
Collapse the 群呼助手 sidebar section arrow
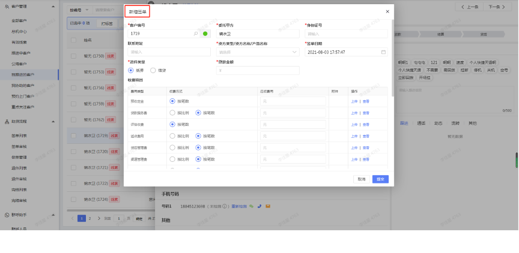click(53, 215)
